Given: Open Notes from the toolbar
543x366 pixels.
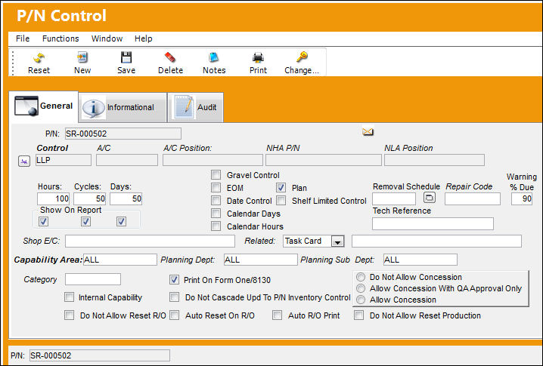Looking at the screenshot, I should [x=214, y=57].
